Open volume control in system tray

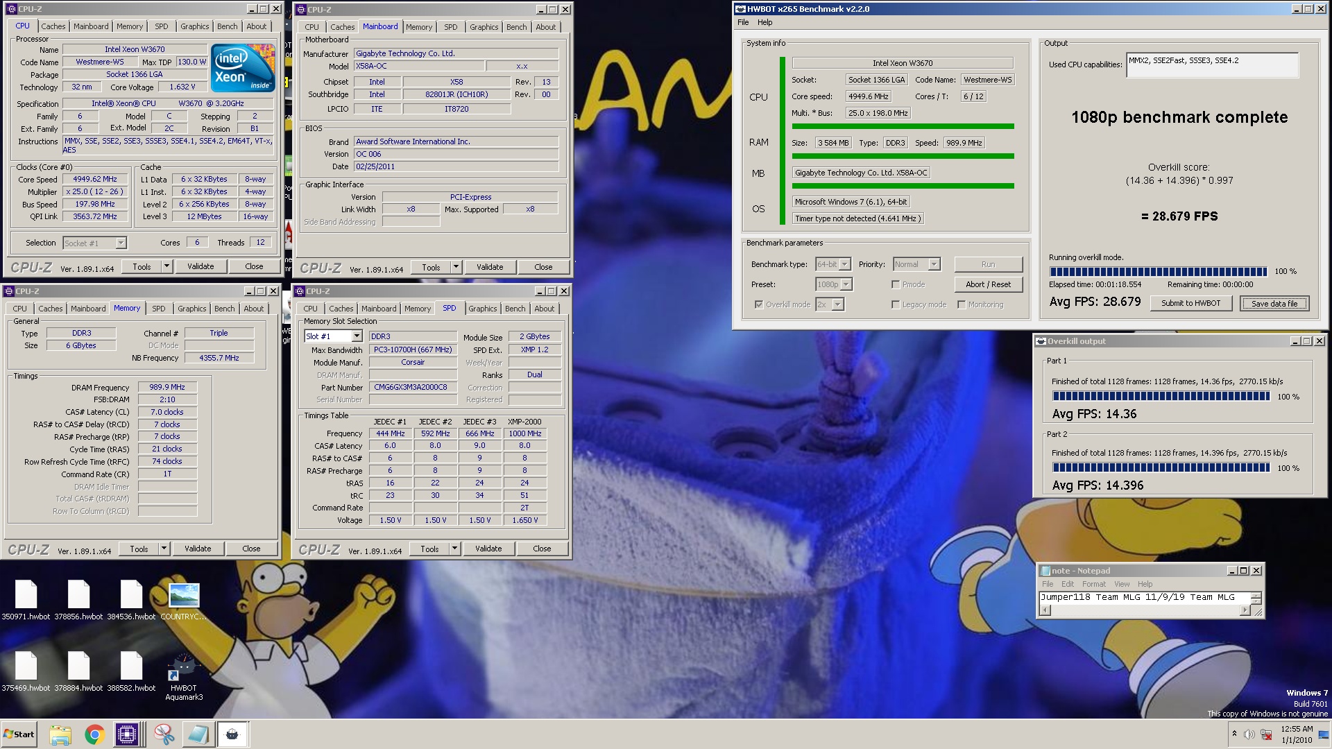point(1249,734)
